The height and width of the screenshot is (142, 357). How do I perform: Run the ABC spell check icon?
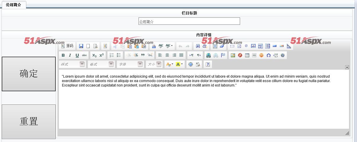point(161,46)
